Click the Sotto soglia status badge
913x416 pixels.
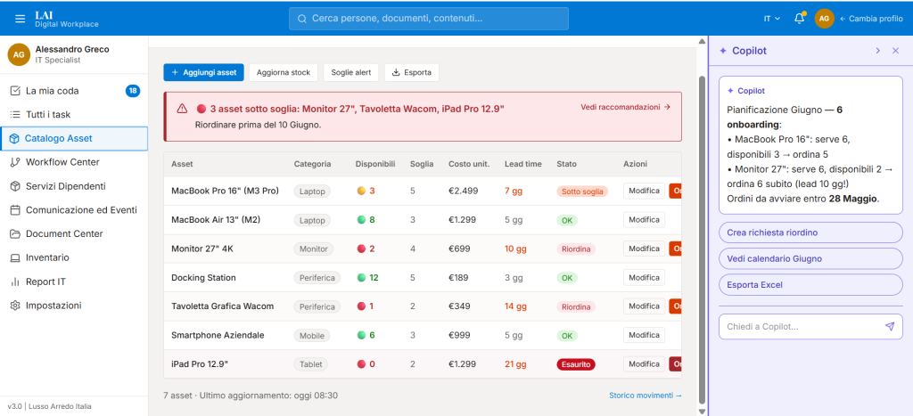pyautogui.click(x=582, y=191)
